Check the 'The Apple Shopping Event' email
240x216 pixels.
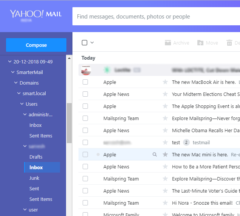(85, 106)
